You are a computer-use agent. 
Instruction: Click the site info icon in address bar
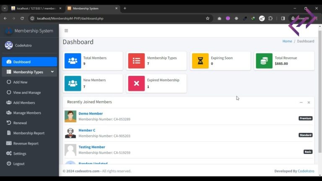pyautogui.click(x=32, y=18)
